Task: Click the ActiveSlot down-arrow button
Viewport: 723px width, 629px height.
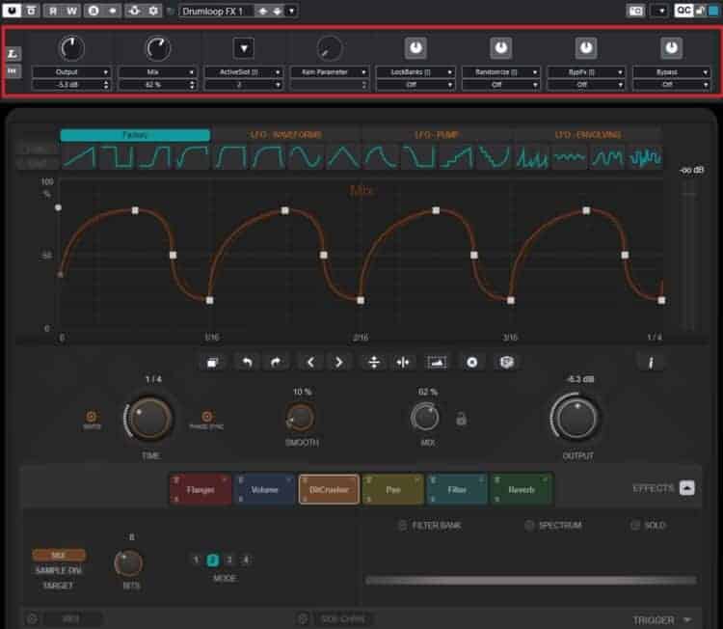Action: (244, 48)
